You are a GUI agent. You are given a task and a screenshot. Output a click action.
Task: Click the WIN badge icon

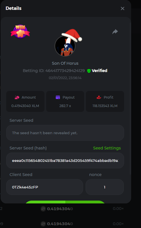point(20,32)
